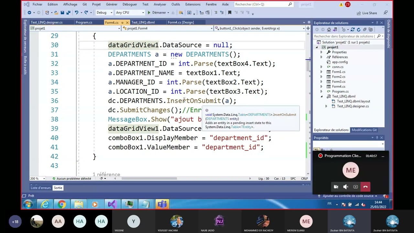414x233 pixels.
Task: Open the ZB account badge
Action: pyautogui.click(x=348, y=5)
